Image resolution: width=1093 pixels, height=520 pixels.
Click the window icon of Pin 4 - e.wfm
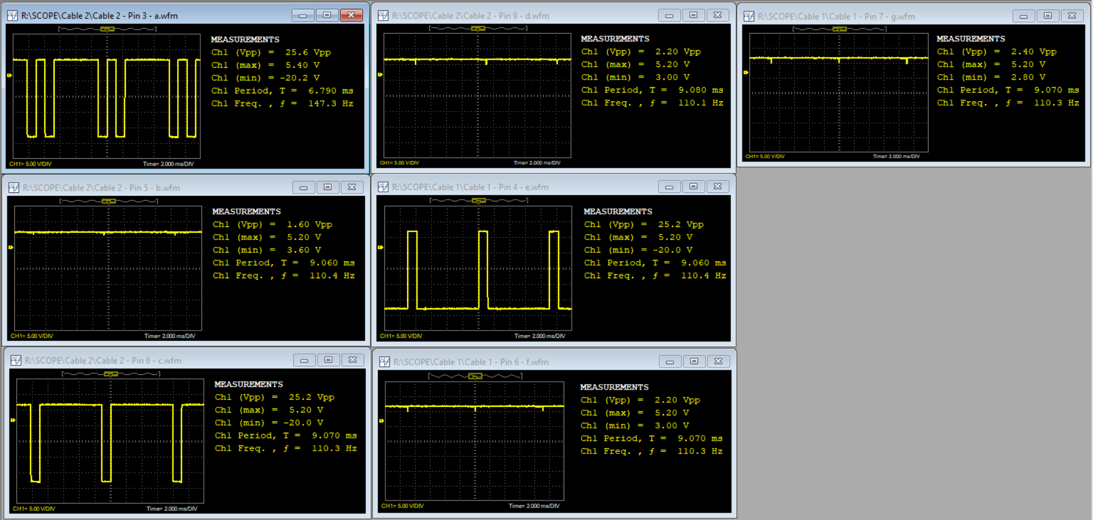coord(383,187)
